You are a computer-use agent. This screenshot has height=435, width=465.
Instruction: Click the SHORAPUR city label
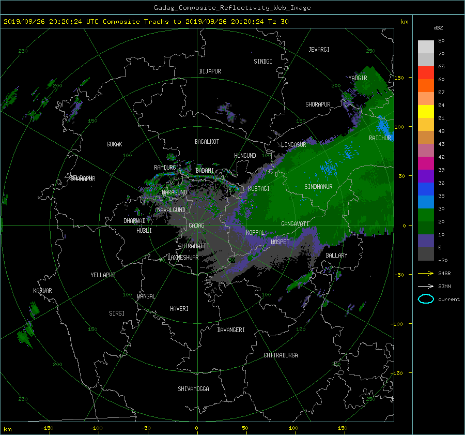click(x=318, y=104)
